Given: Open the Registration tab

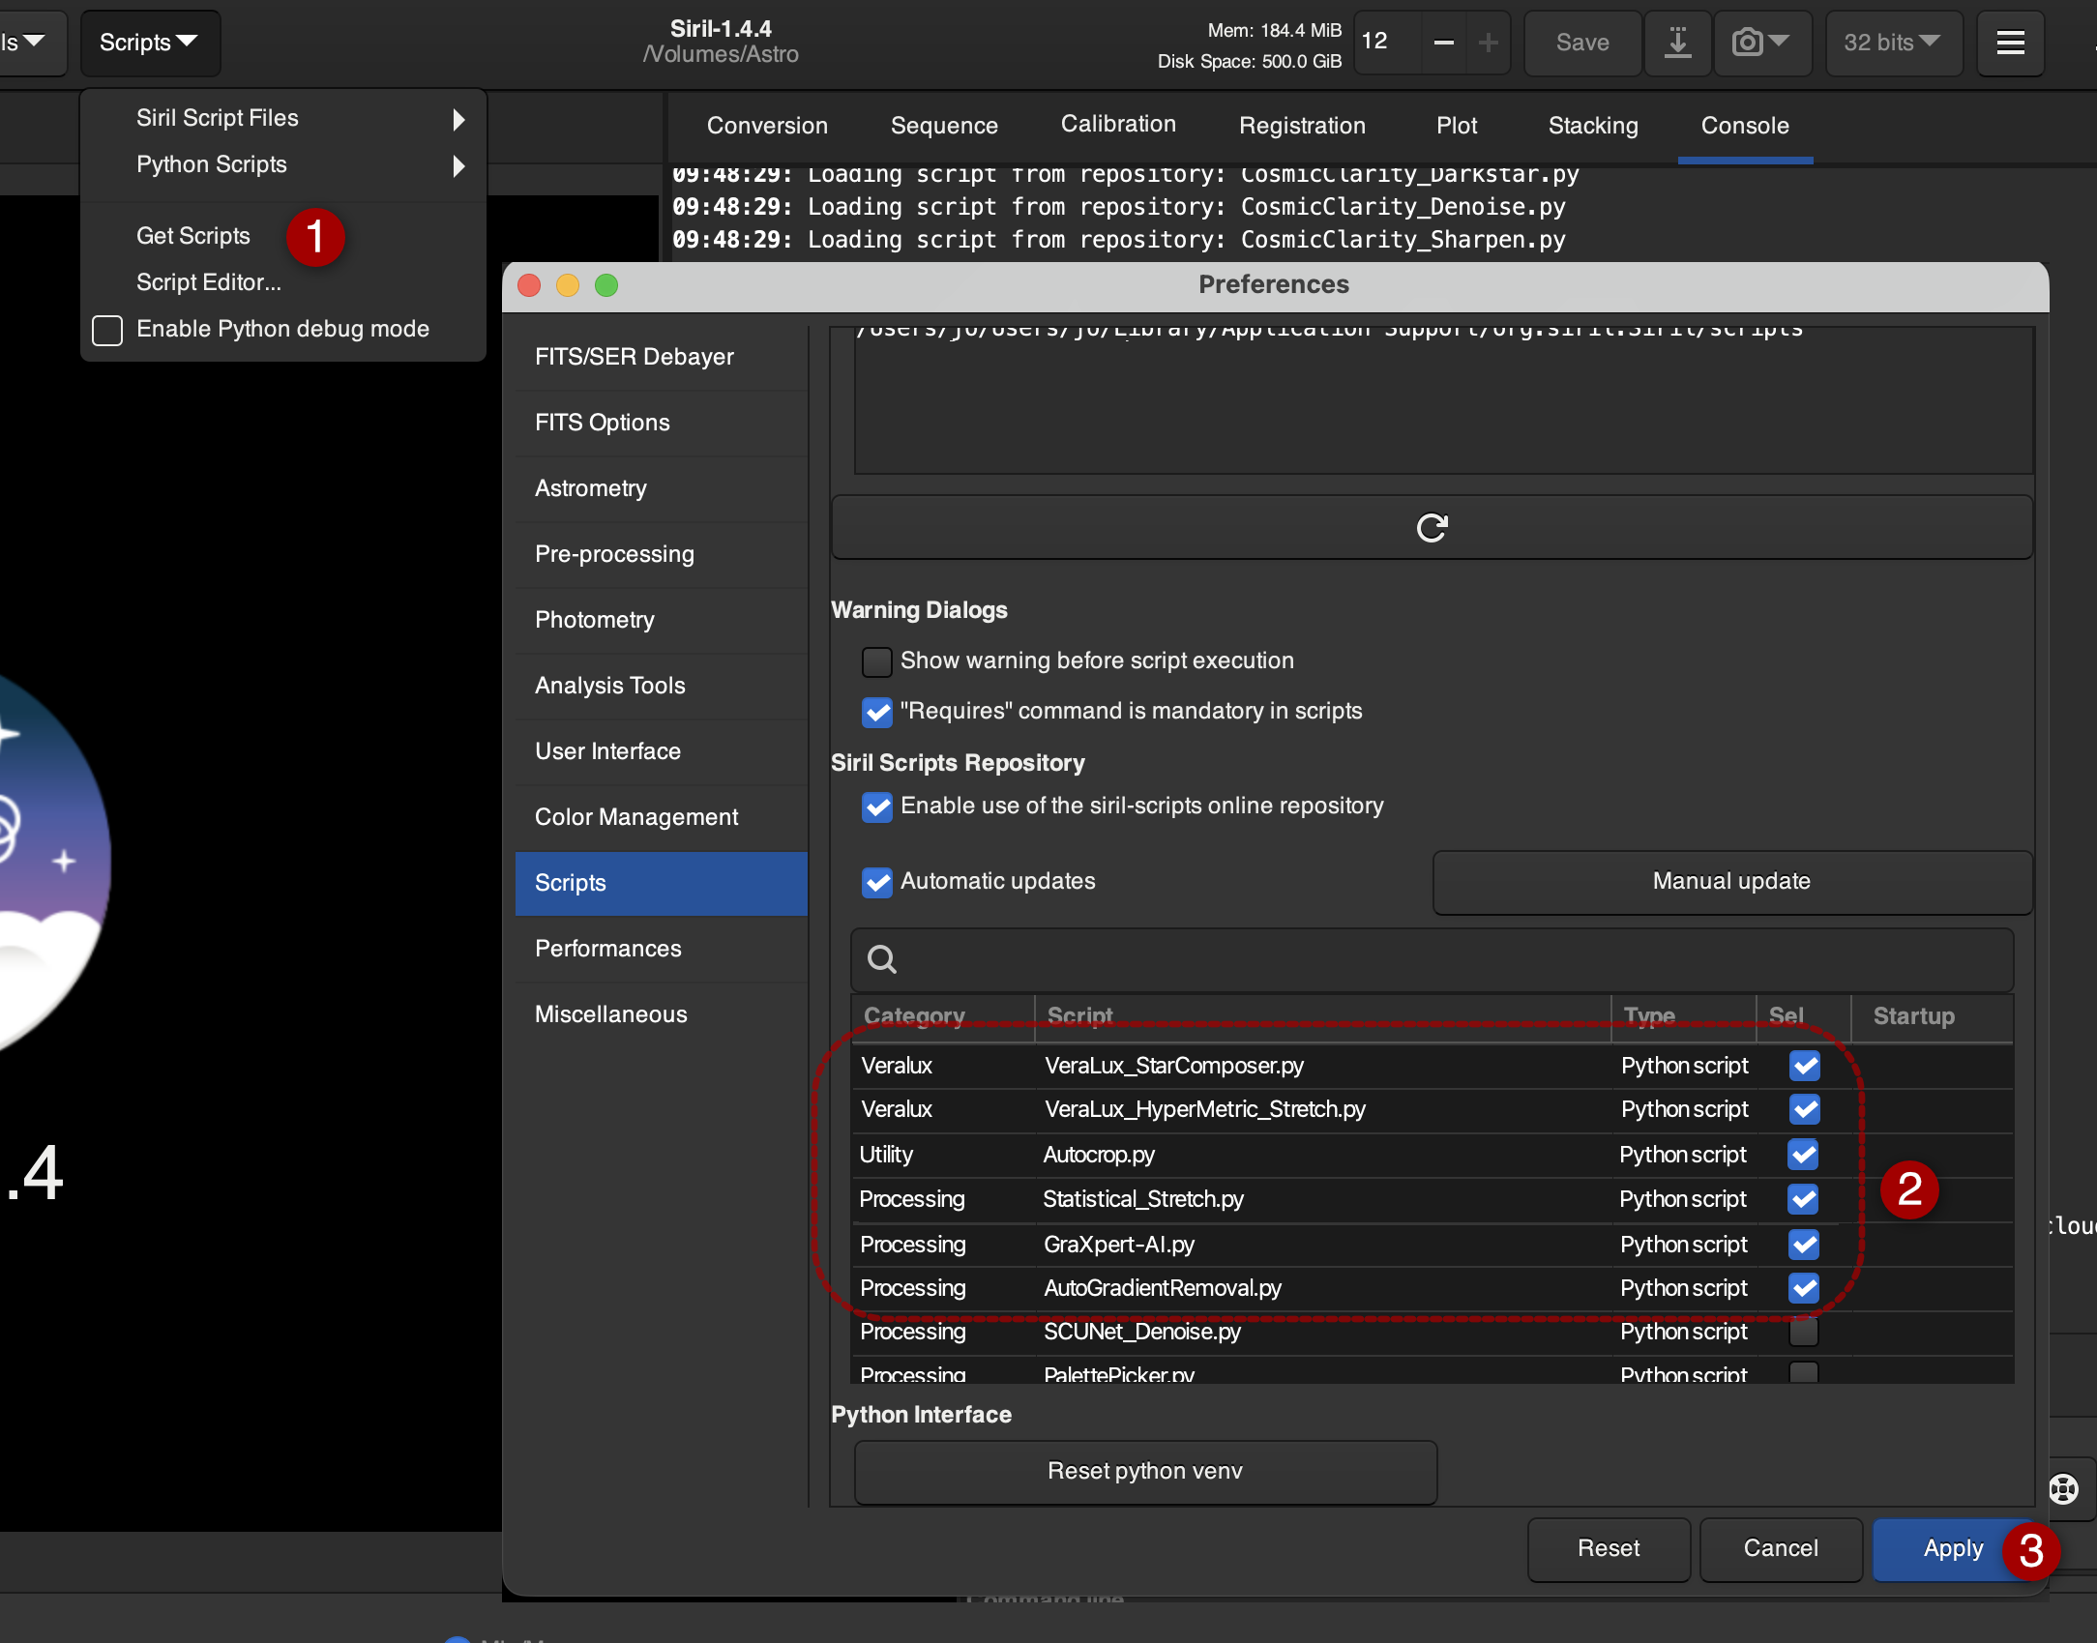Looking at the screenshot, I should [1302, 126].
